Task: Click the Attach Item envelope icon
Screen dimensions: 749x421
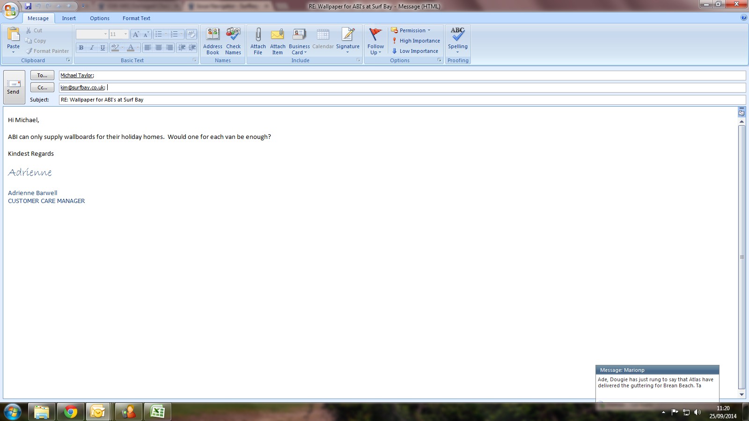Action: 278,35
